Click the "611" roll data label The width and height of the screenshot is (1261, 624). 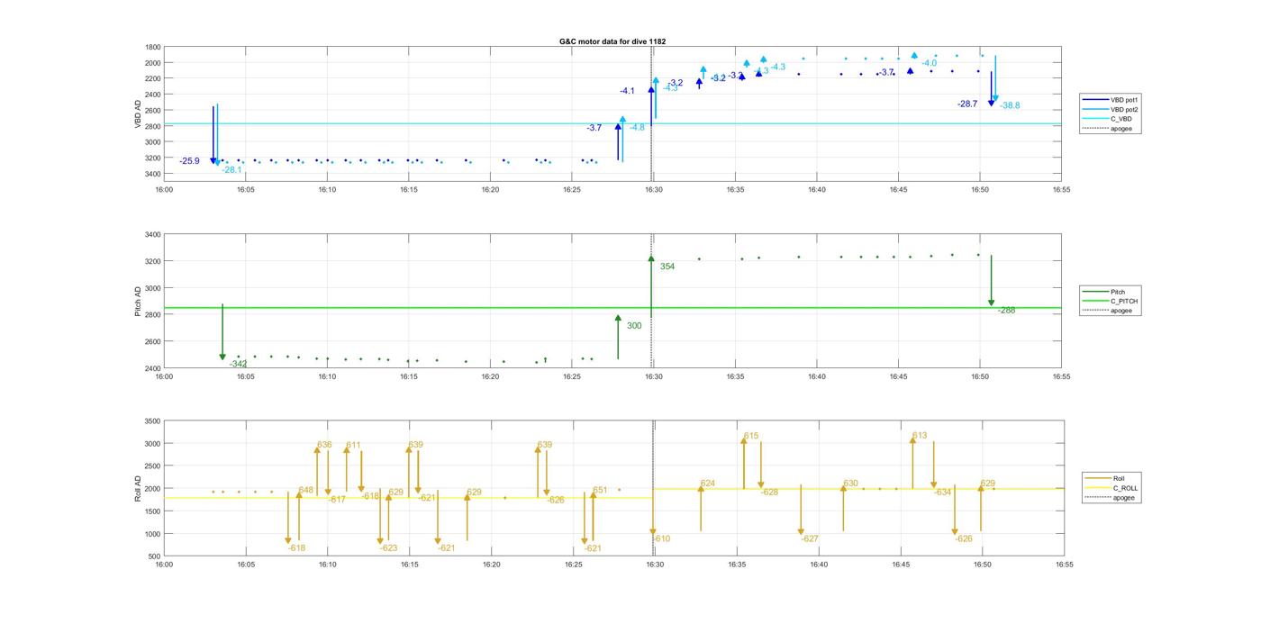tap(353, 445)
